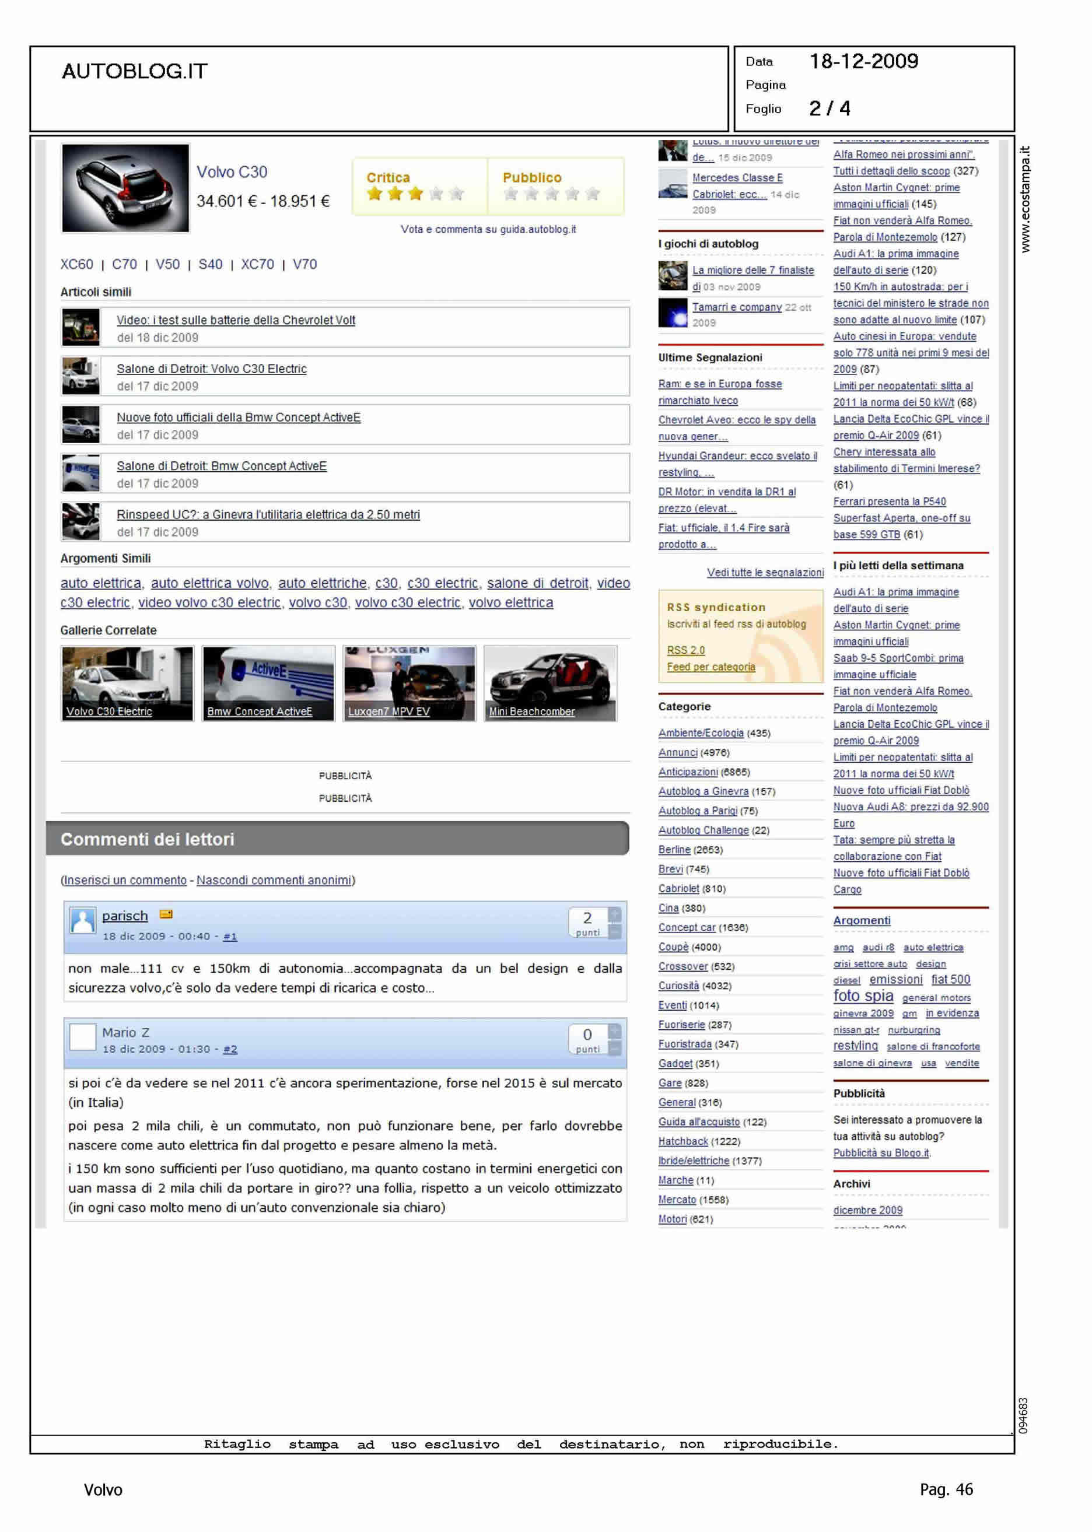Open the dicembre 2009 archive

point(867,1210)
